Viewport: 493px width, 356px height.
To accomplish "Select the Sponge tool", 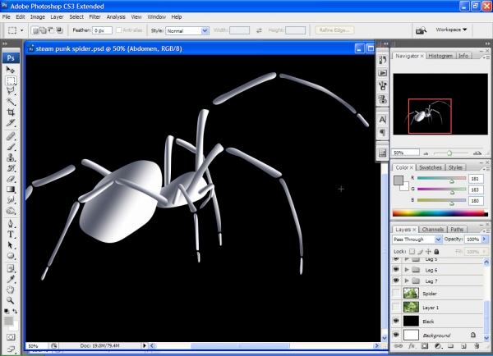I will [11, 210].
